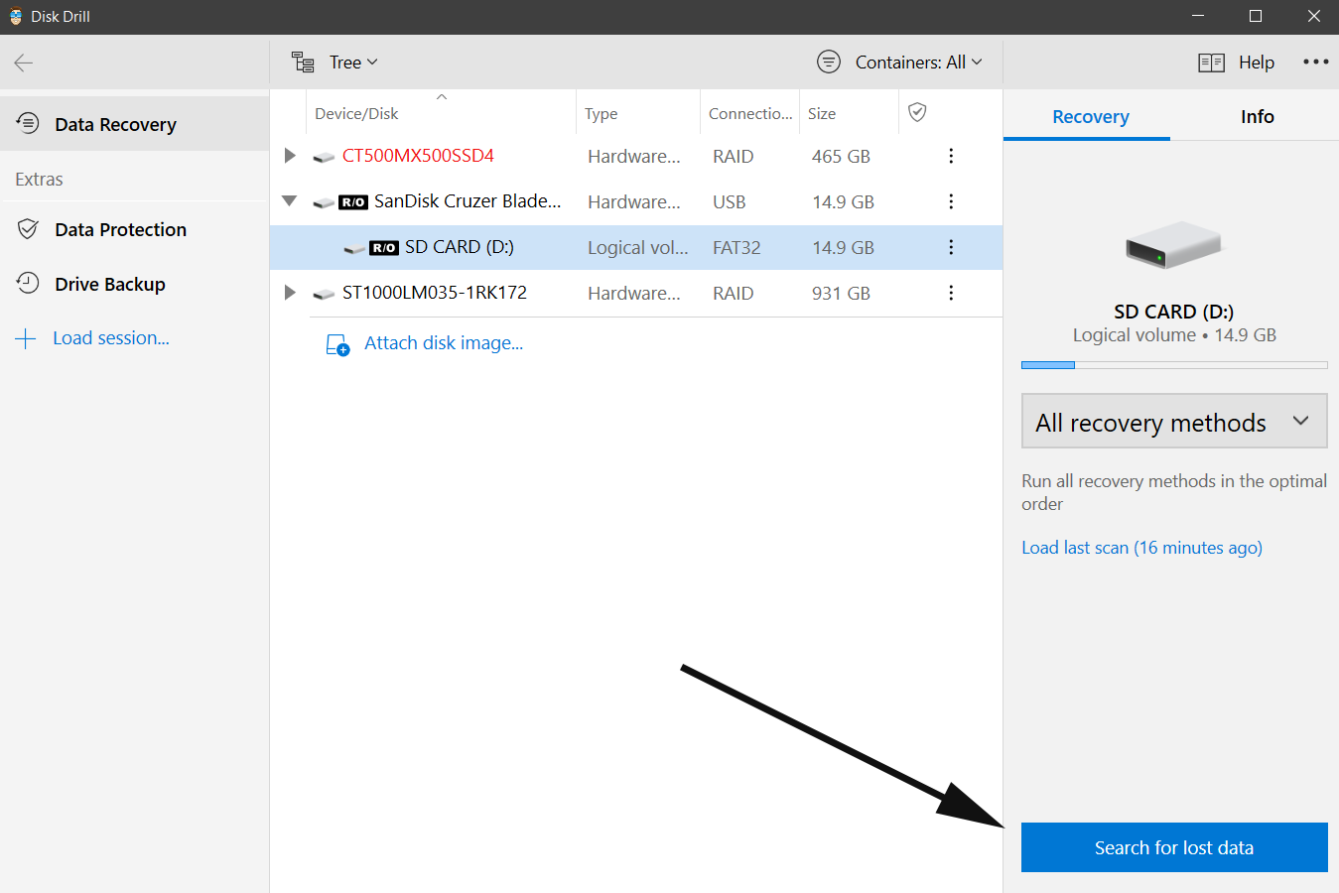This screenshot has width=1339, height=893.
Task: Click the Disk Drill app icon in title bar
Action: point(16,17)
